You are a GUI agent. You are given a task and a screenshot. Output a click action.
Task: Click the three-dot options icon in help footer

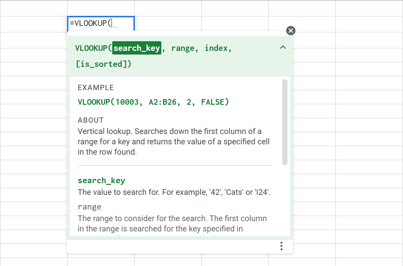click(x=281, y=246)
